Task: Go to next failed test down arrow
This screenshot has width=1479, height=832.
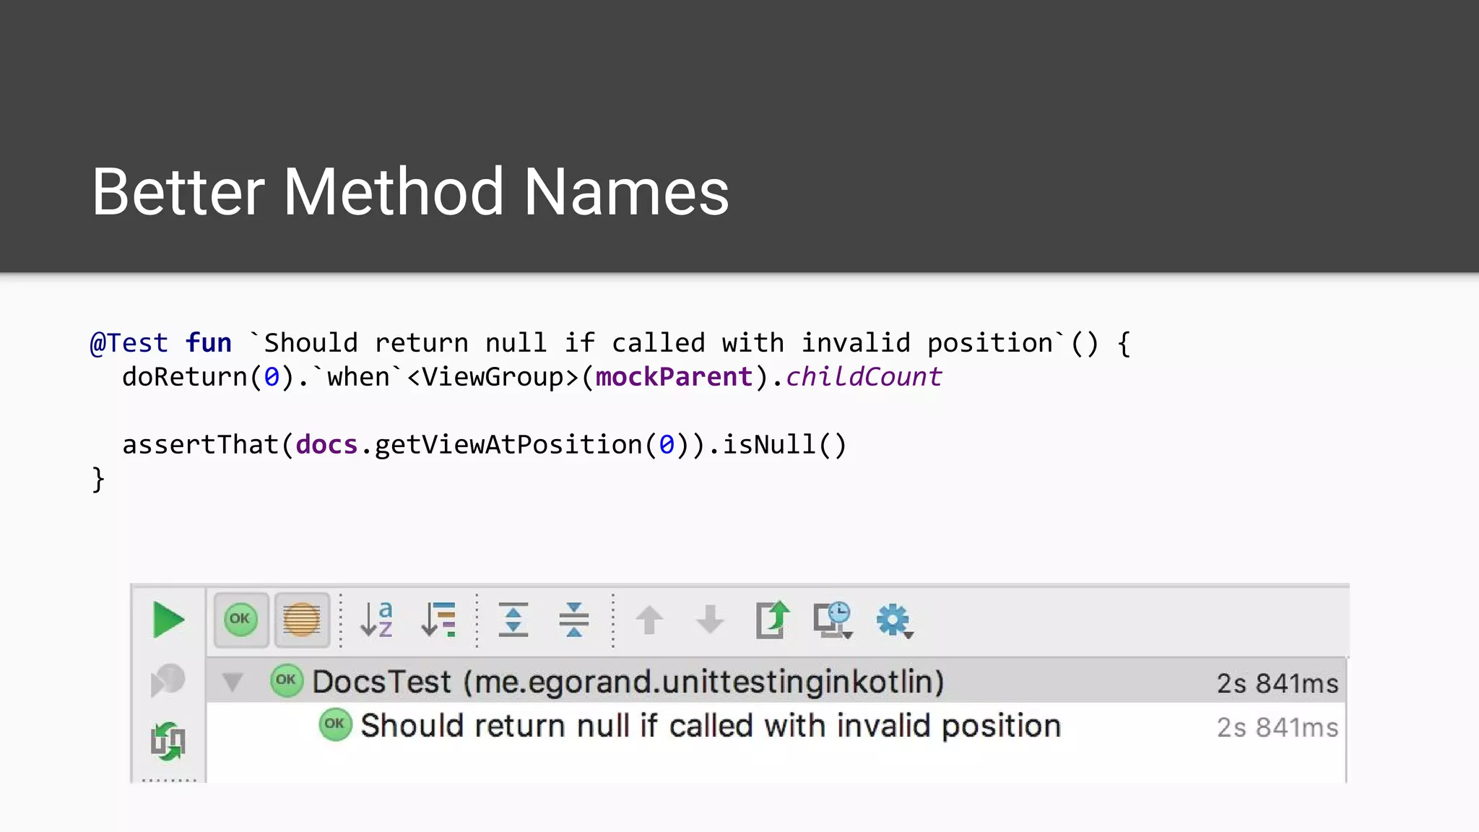Action: tap(710, 620)
